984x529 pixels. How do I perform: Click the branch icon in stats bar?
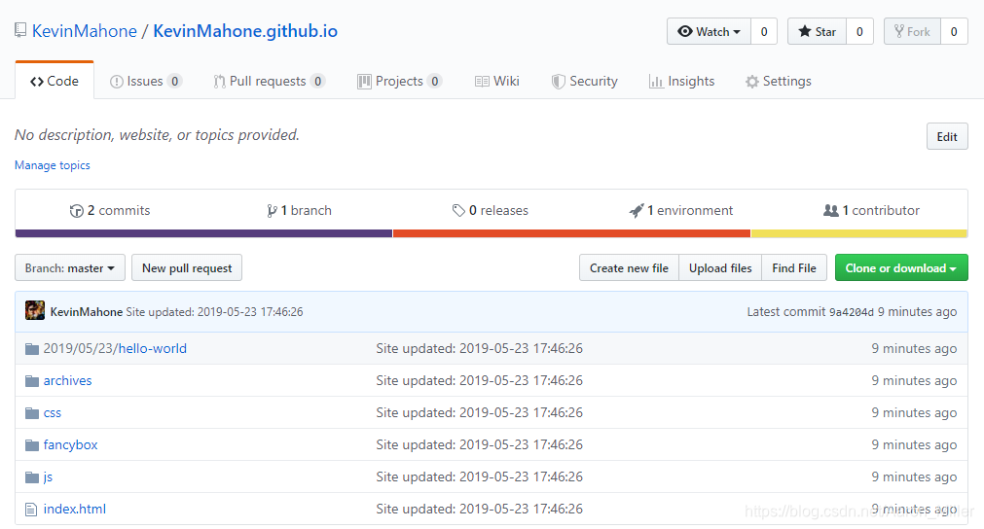click(272, 211)
